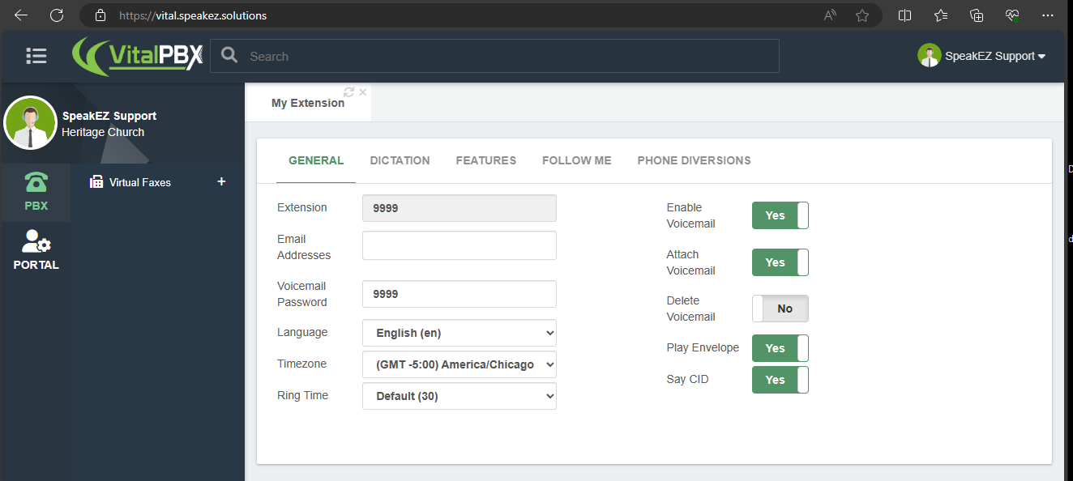This screenshot has width=1073, height=481.
Task: Click the browser reload button
Action: (57, 15)
